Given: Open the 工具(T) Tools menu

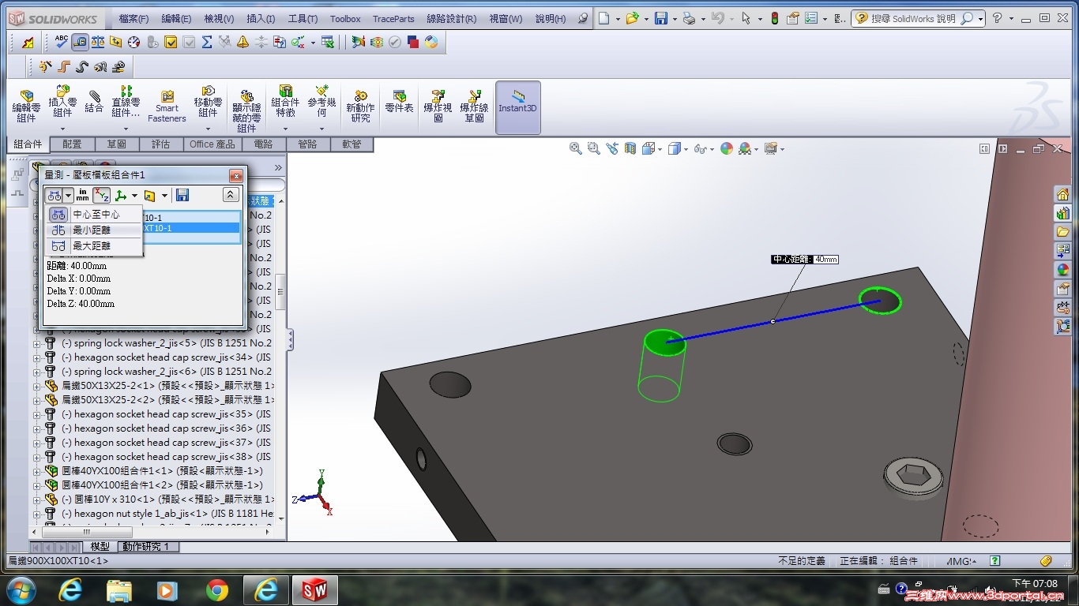Looking at the screenshot, I should pyautogui.click(x=303, y=19).
